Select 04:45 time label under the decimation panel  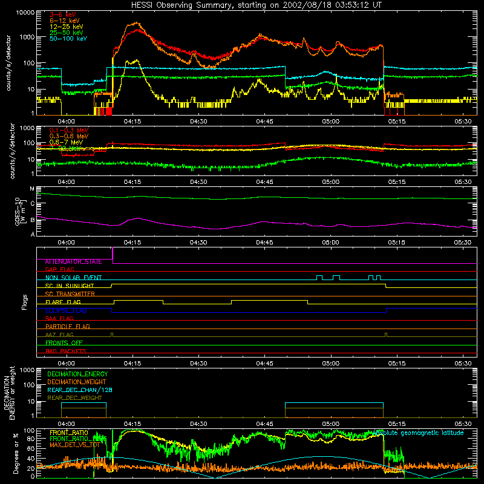tap(264, 424)
